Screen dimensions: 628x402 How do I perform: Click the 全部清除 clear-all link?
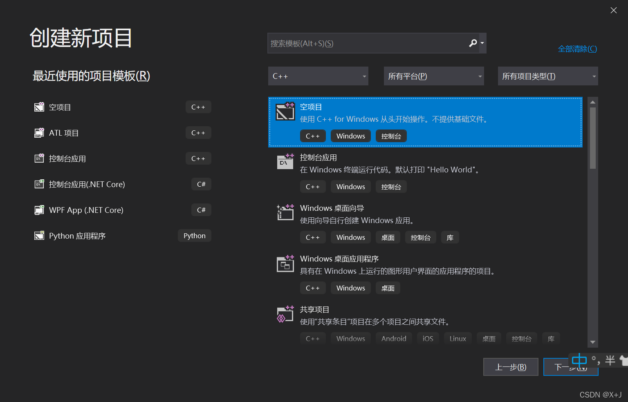coord(577,49)
